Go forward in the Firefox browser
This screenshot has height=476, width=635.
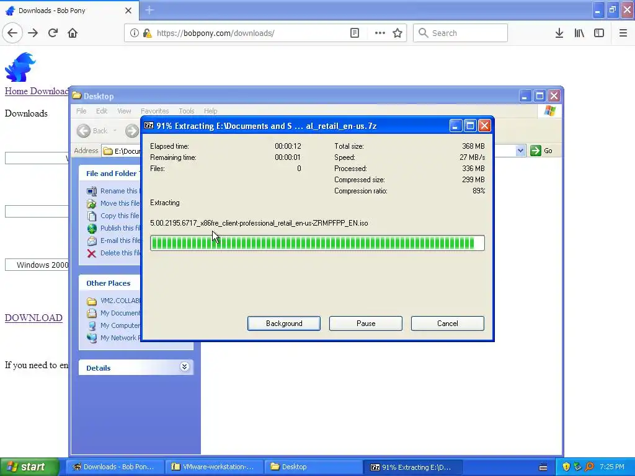pos(33,33)
